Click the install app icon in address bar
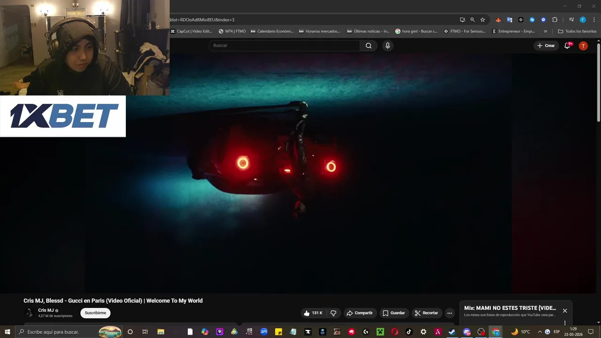 (x=462, y=20)
